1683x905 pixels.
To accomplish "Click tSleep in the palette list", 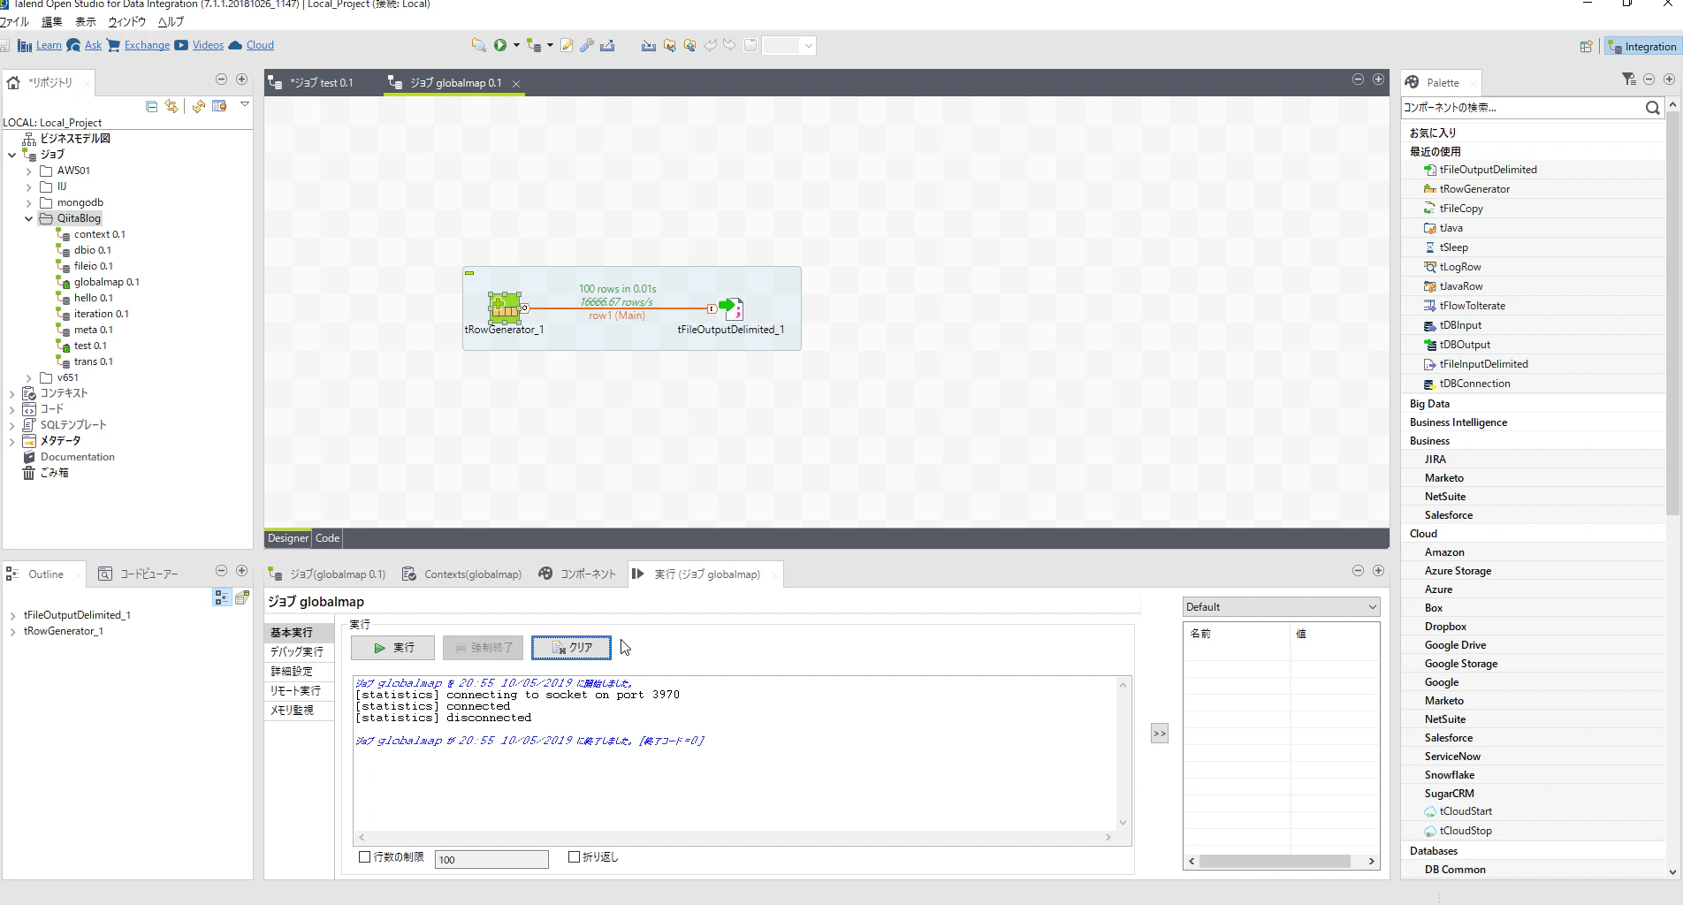I will click(1453, 247).
